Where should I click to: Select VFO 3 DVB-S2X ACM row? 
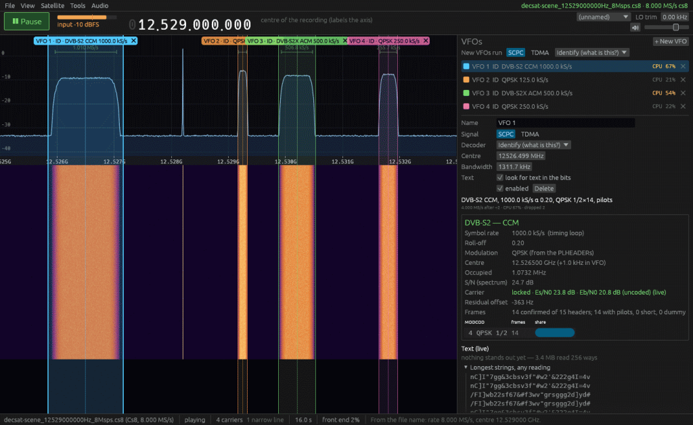point(575,93)
